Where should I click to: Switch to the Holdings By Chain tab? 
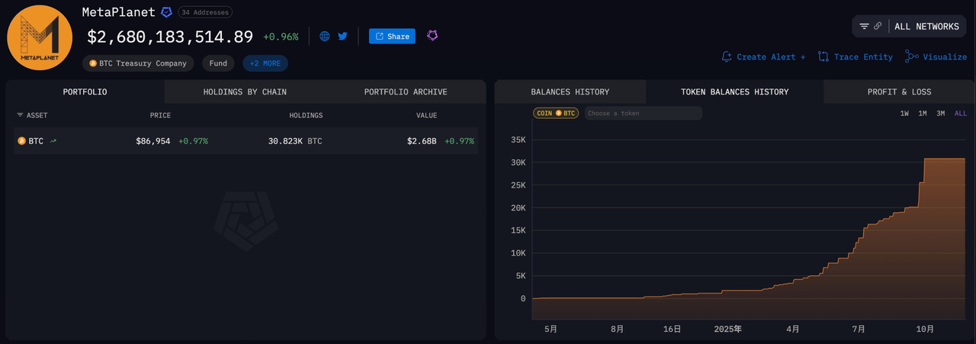click(245, 92)
